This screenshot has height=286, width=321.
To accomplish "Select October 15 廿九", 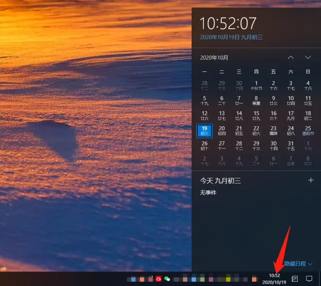I will (x=256, y=116).
